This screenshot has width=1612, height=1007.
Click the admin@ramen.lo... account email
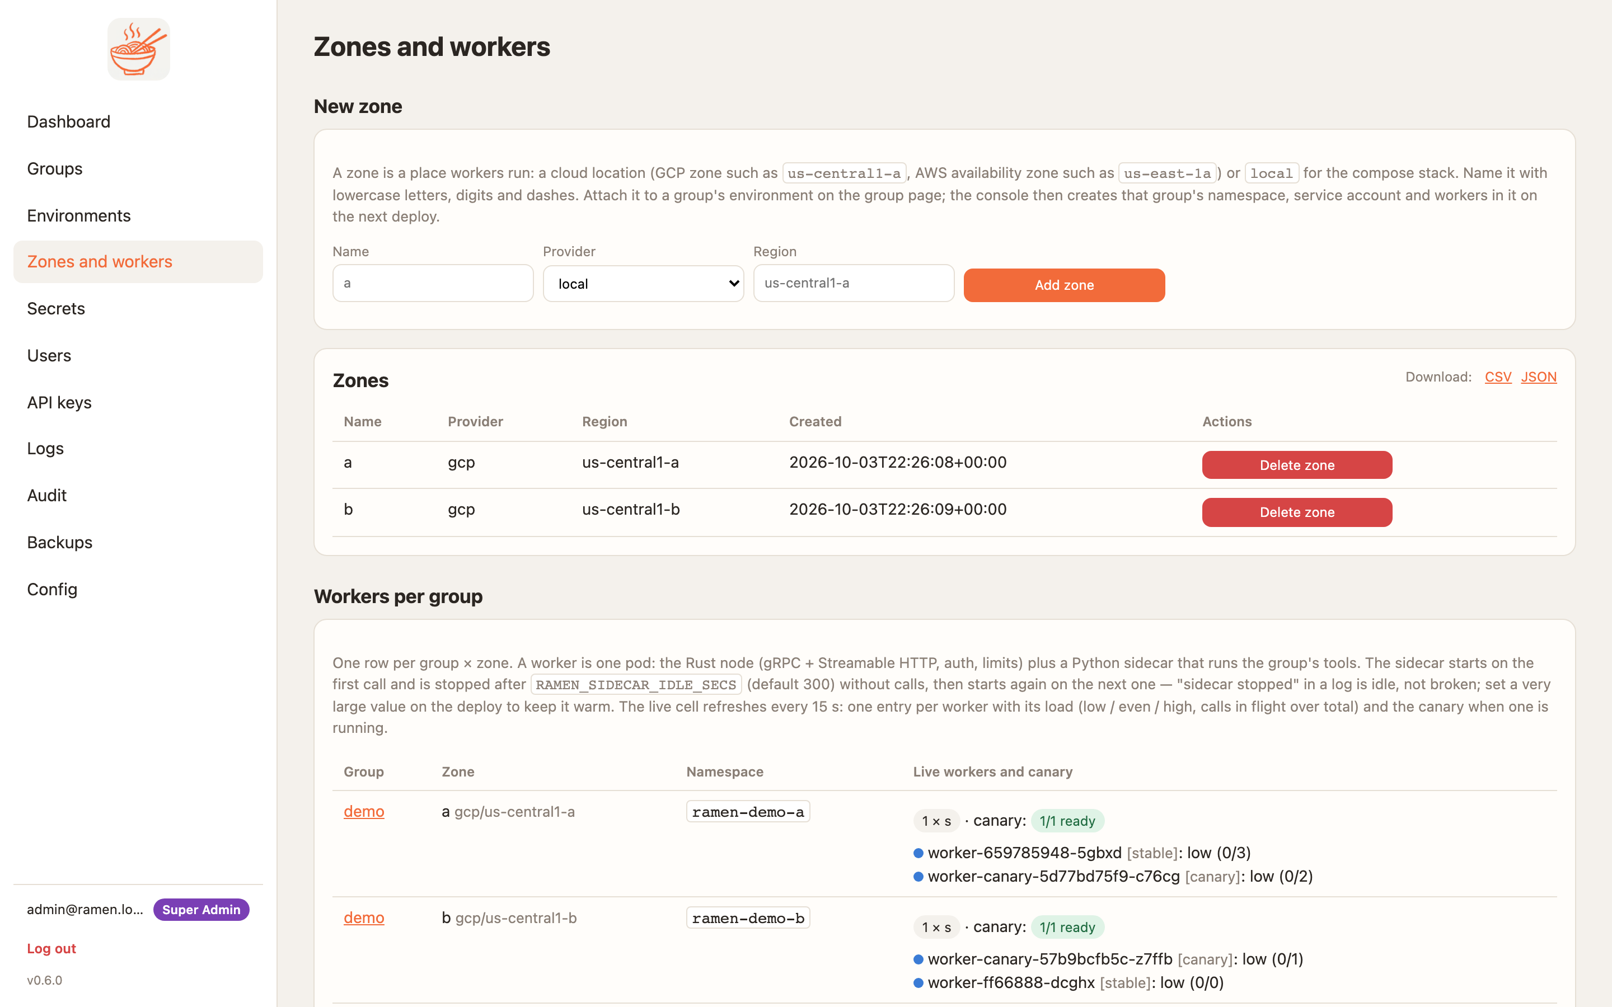click(x=85, y=910)
